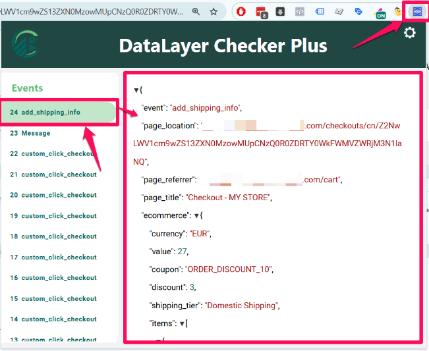Click the value 27 number
The image size is (429, 351).
(182, 252)
